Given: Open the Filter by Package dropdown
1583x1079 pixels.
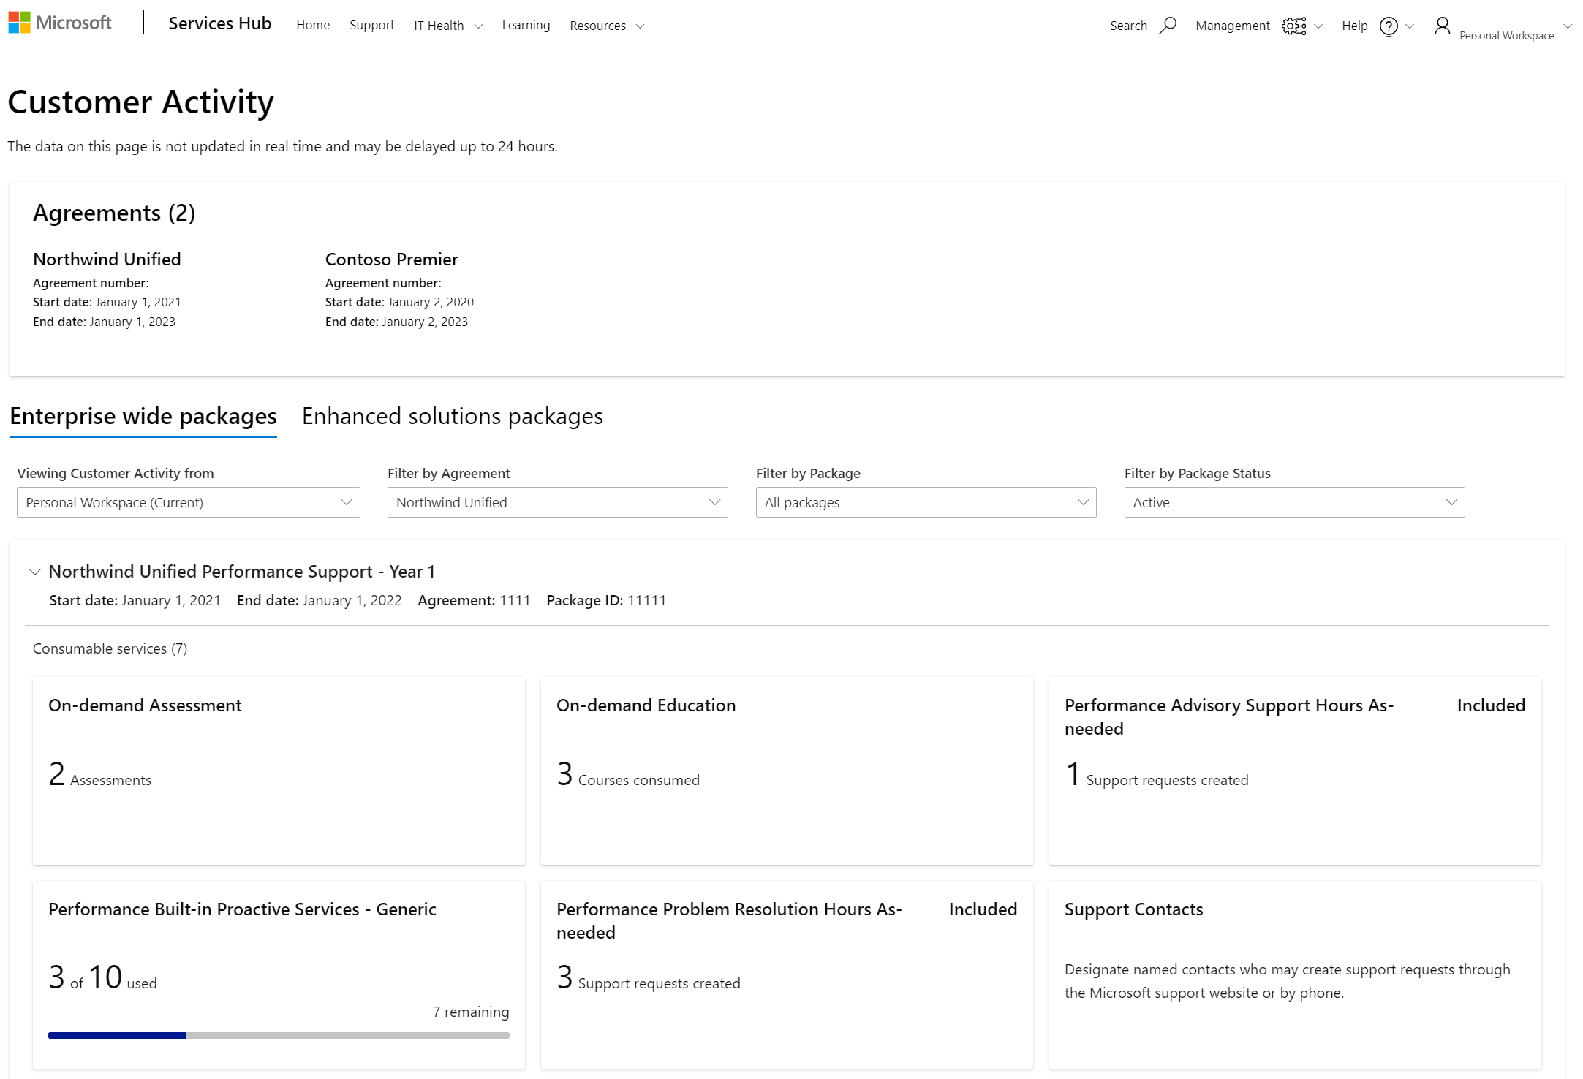Looking at the screenshot, I should click(926, 501).
